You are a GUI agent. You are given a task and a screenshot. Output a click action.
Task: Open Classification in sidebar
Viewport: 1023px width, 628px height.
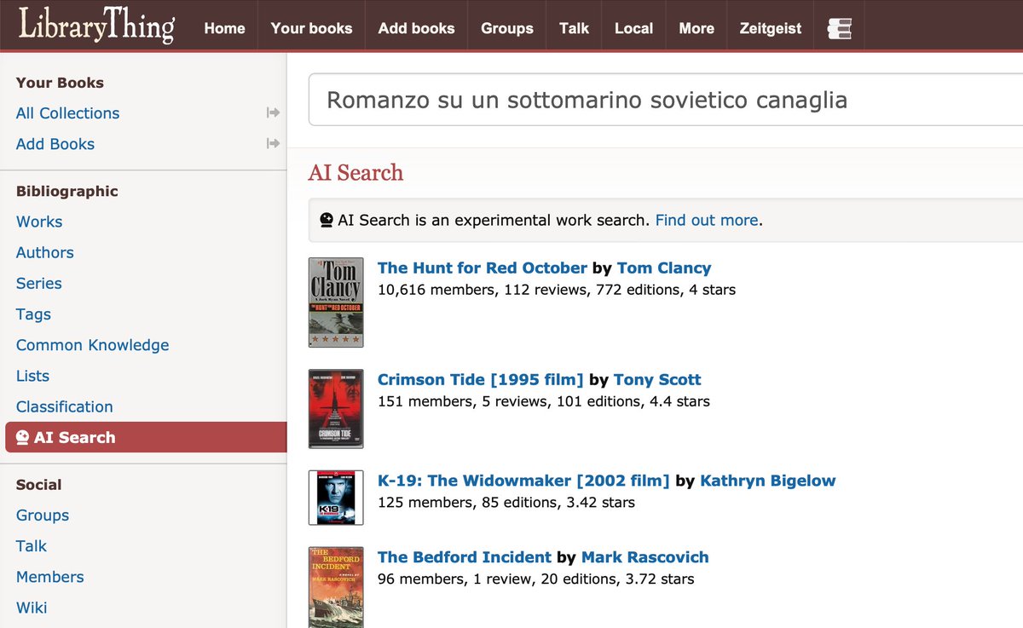65,406
